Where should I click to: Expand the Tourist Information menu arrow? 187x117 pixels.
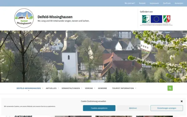[136, 88]
